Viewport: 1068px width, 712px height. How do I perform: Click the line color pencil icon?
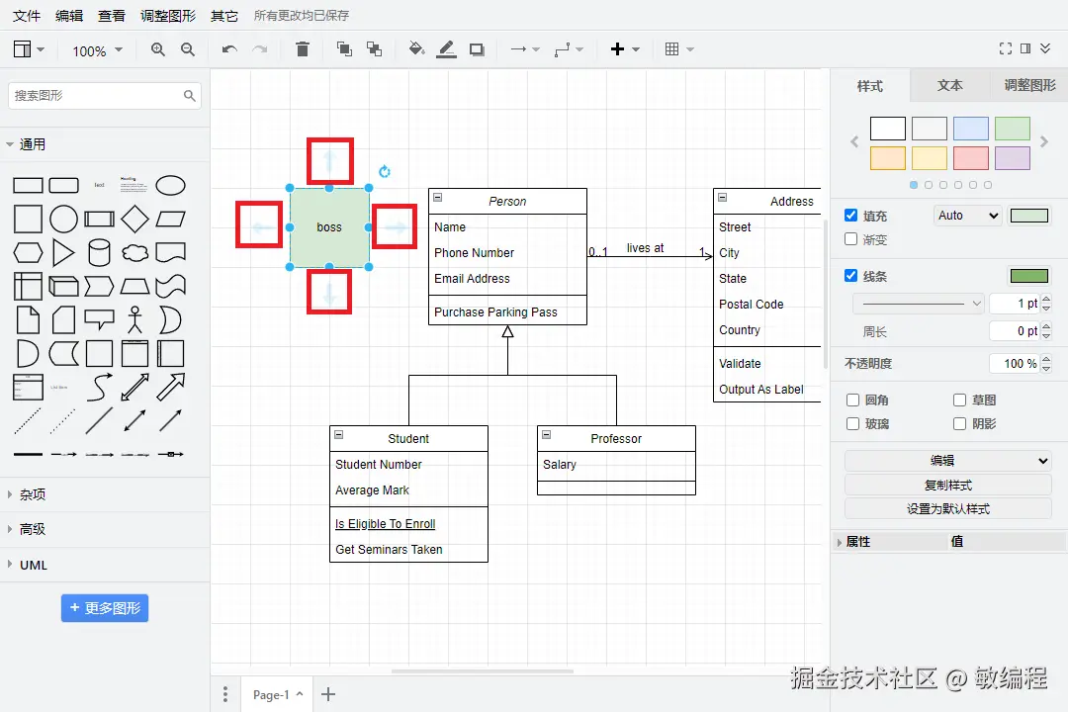point(446,49)
